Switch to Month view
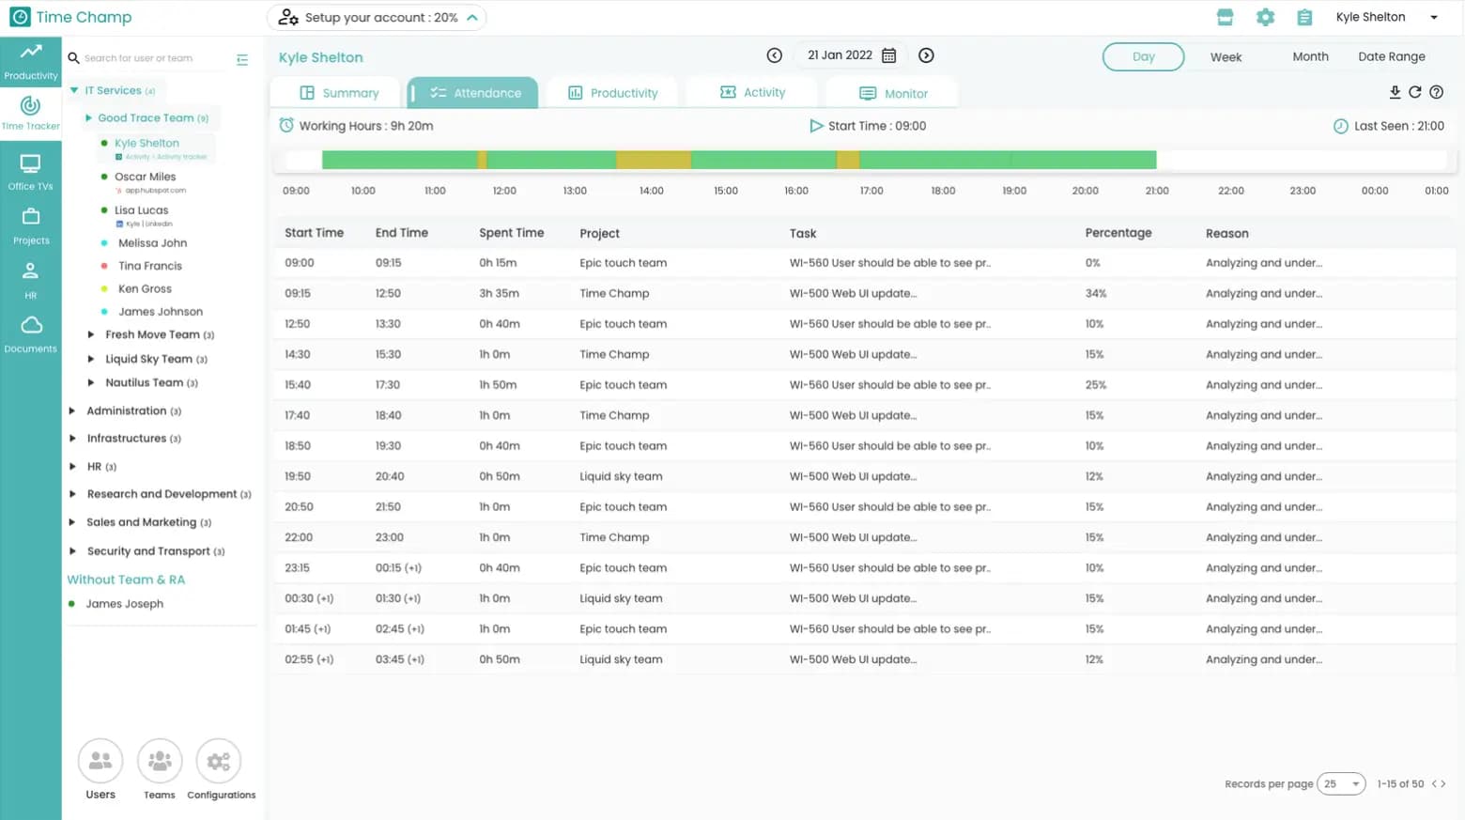Viewport: 1465px width, 820px height. (1310, 56)
